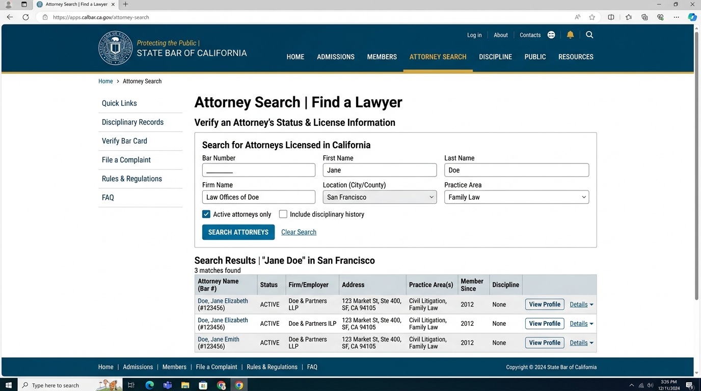Open File Explorer from the taskbar

tap(185, 385)
